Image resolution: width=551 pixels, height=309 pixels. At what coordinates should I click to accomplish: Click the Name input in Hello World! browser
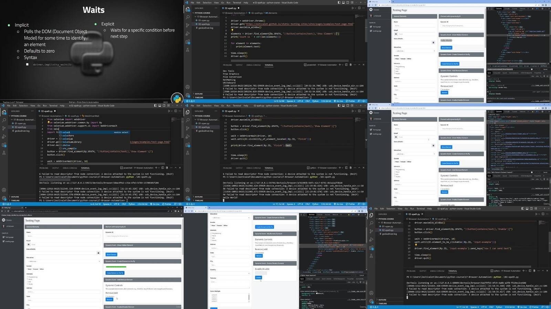coord(415,26)
